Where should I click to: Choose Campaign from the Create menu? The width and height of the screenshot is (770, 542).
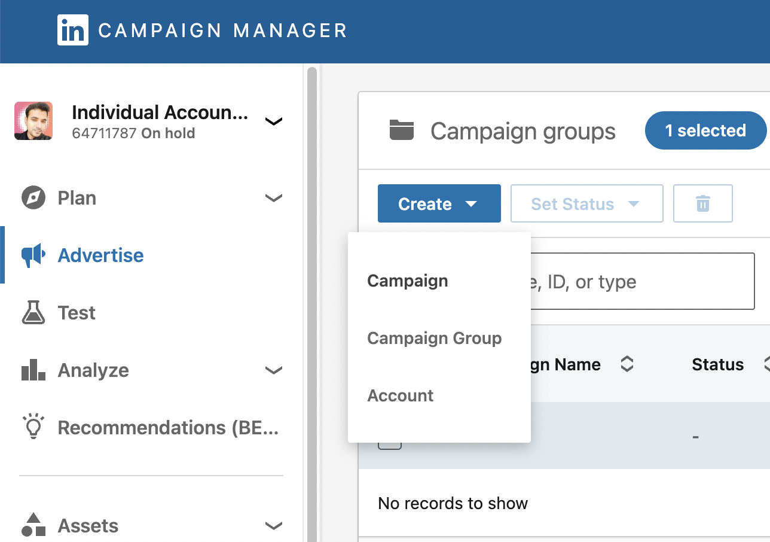[x=408, y=281]
